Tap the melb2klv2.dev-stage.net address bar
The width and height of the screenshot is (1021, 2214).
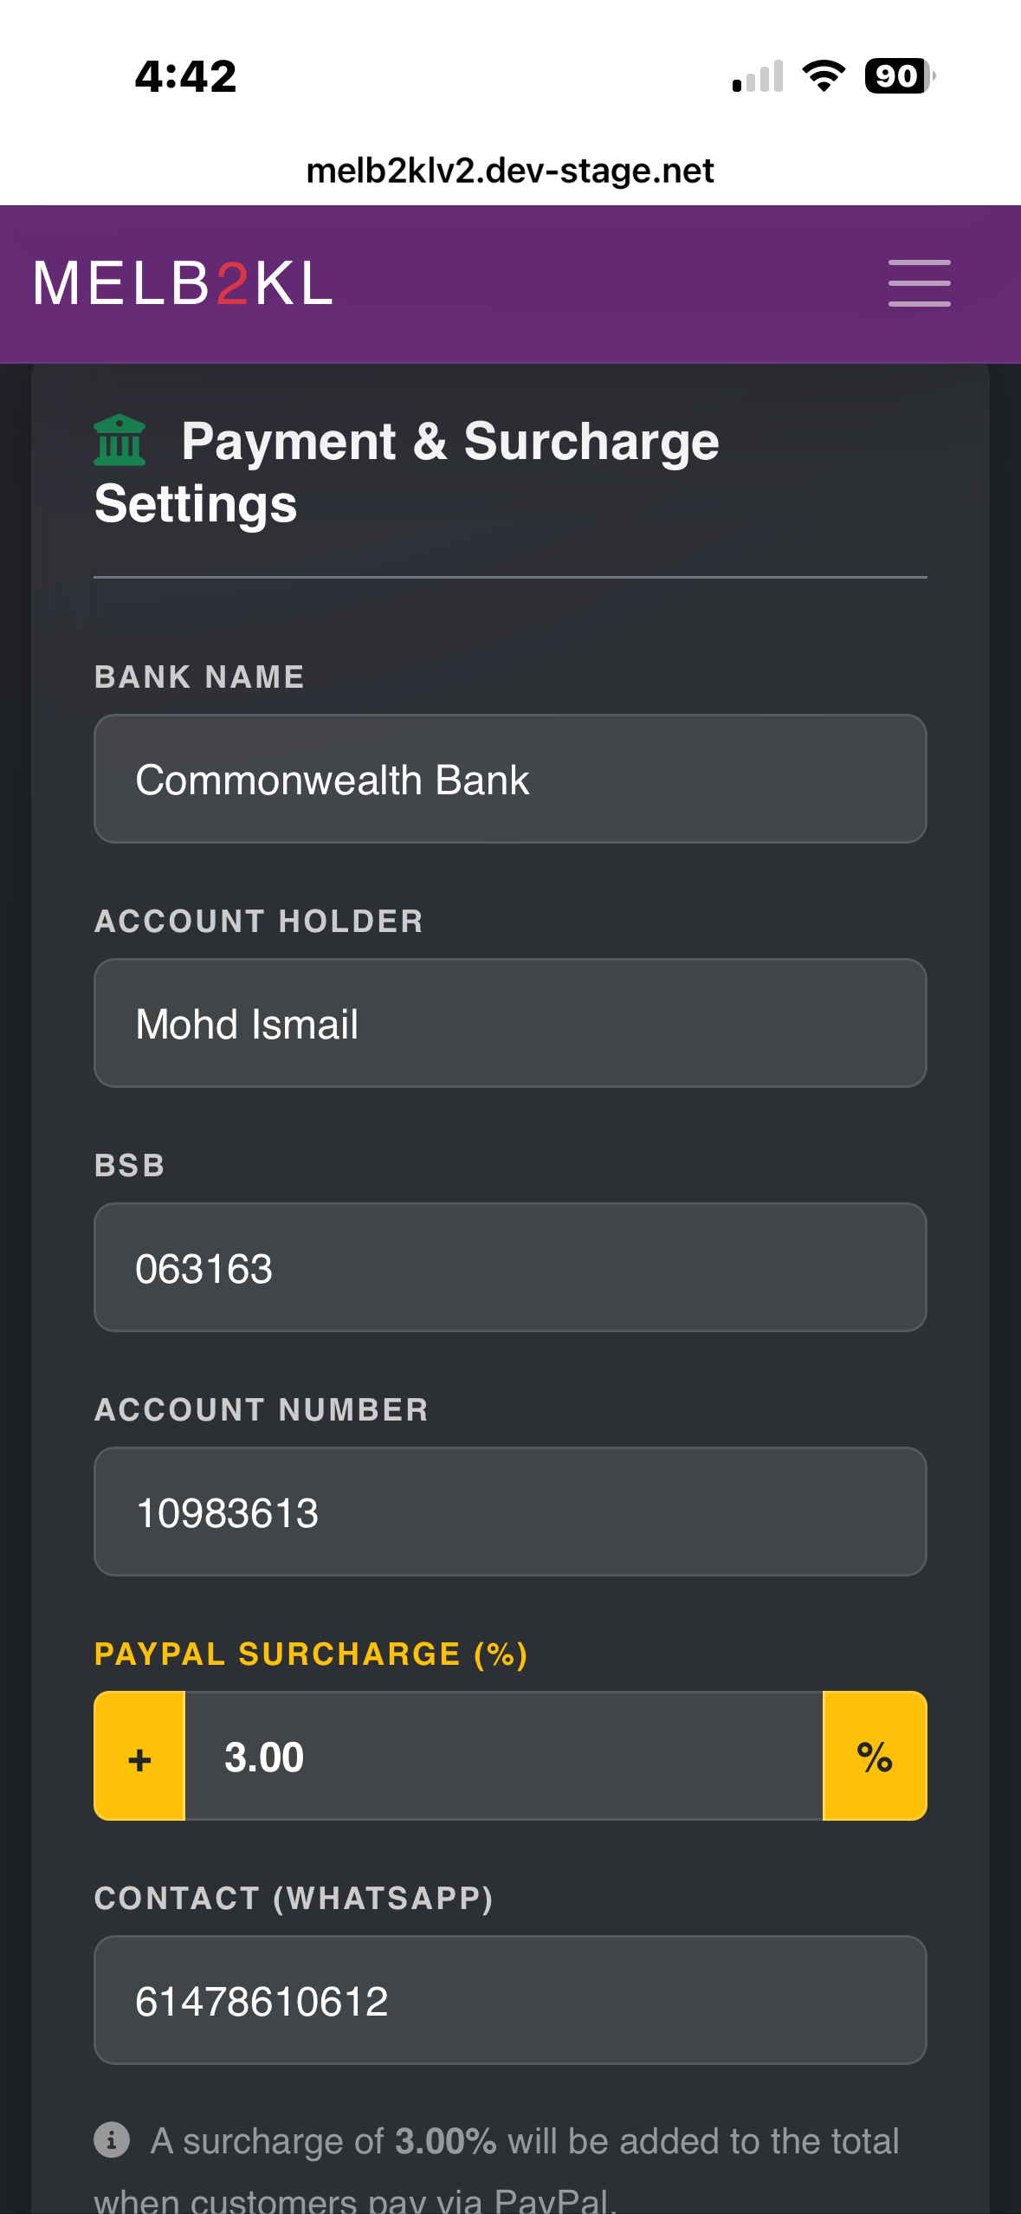(510, 171)
